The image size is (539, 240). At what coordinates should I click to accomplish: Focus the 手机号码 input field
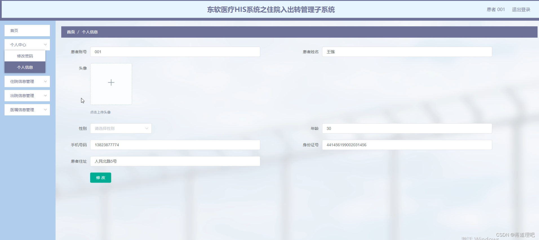coord(175,145)
